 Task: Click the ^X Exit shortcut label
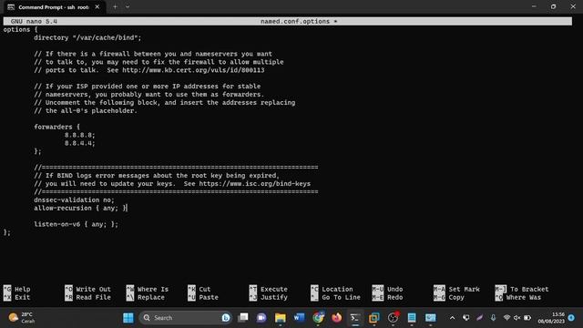pos(17,297)
